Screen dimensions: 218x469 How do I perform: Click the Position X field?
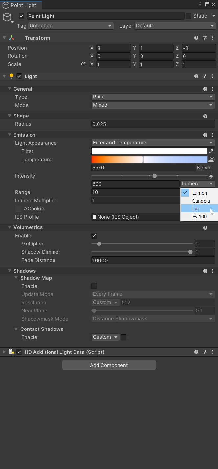coord(113,48)
